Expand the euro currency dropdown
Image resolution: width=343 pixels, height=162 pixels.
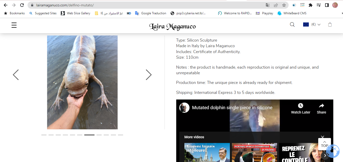pyautogui.click(x=312, y=24)
